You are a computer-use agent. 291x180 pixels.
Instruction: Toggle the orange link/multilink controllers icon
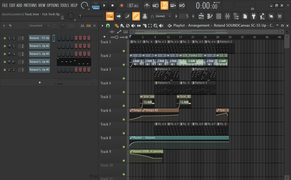pos(136,16)
